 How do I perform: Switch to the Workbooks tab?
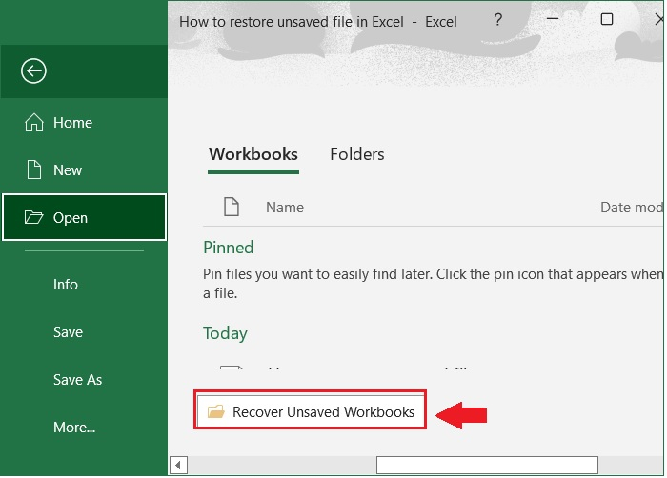253,154
